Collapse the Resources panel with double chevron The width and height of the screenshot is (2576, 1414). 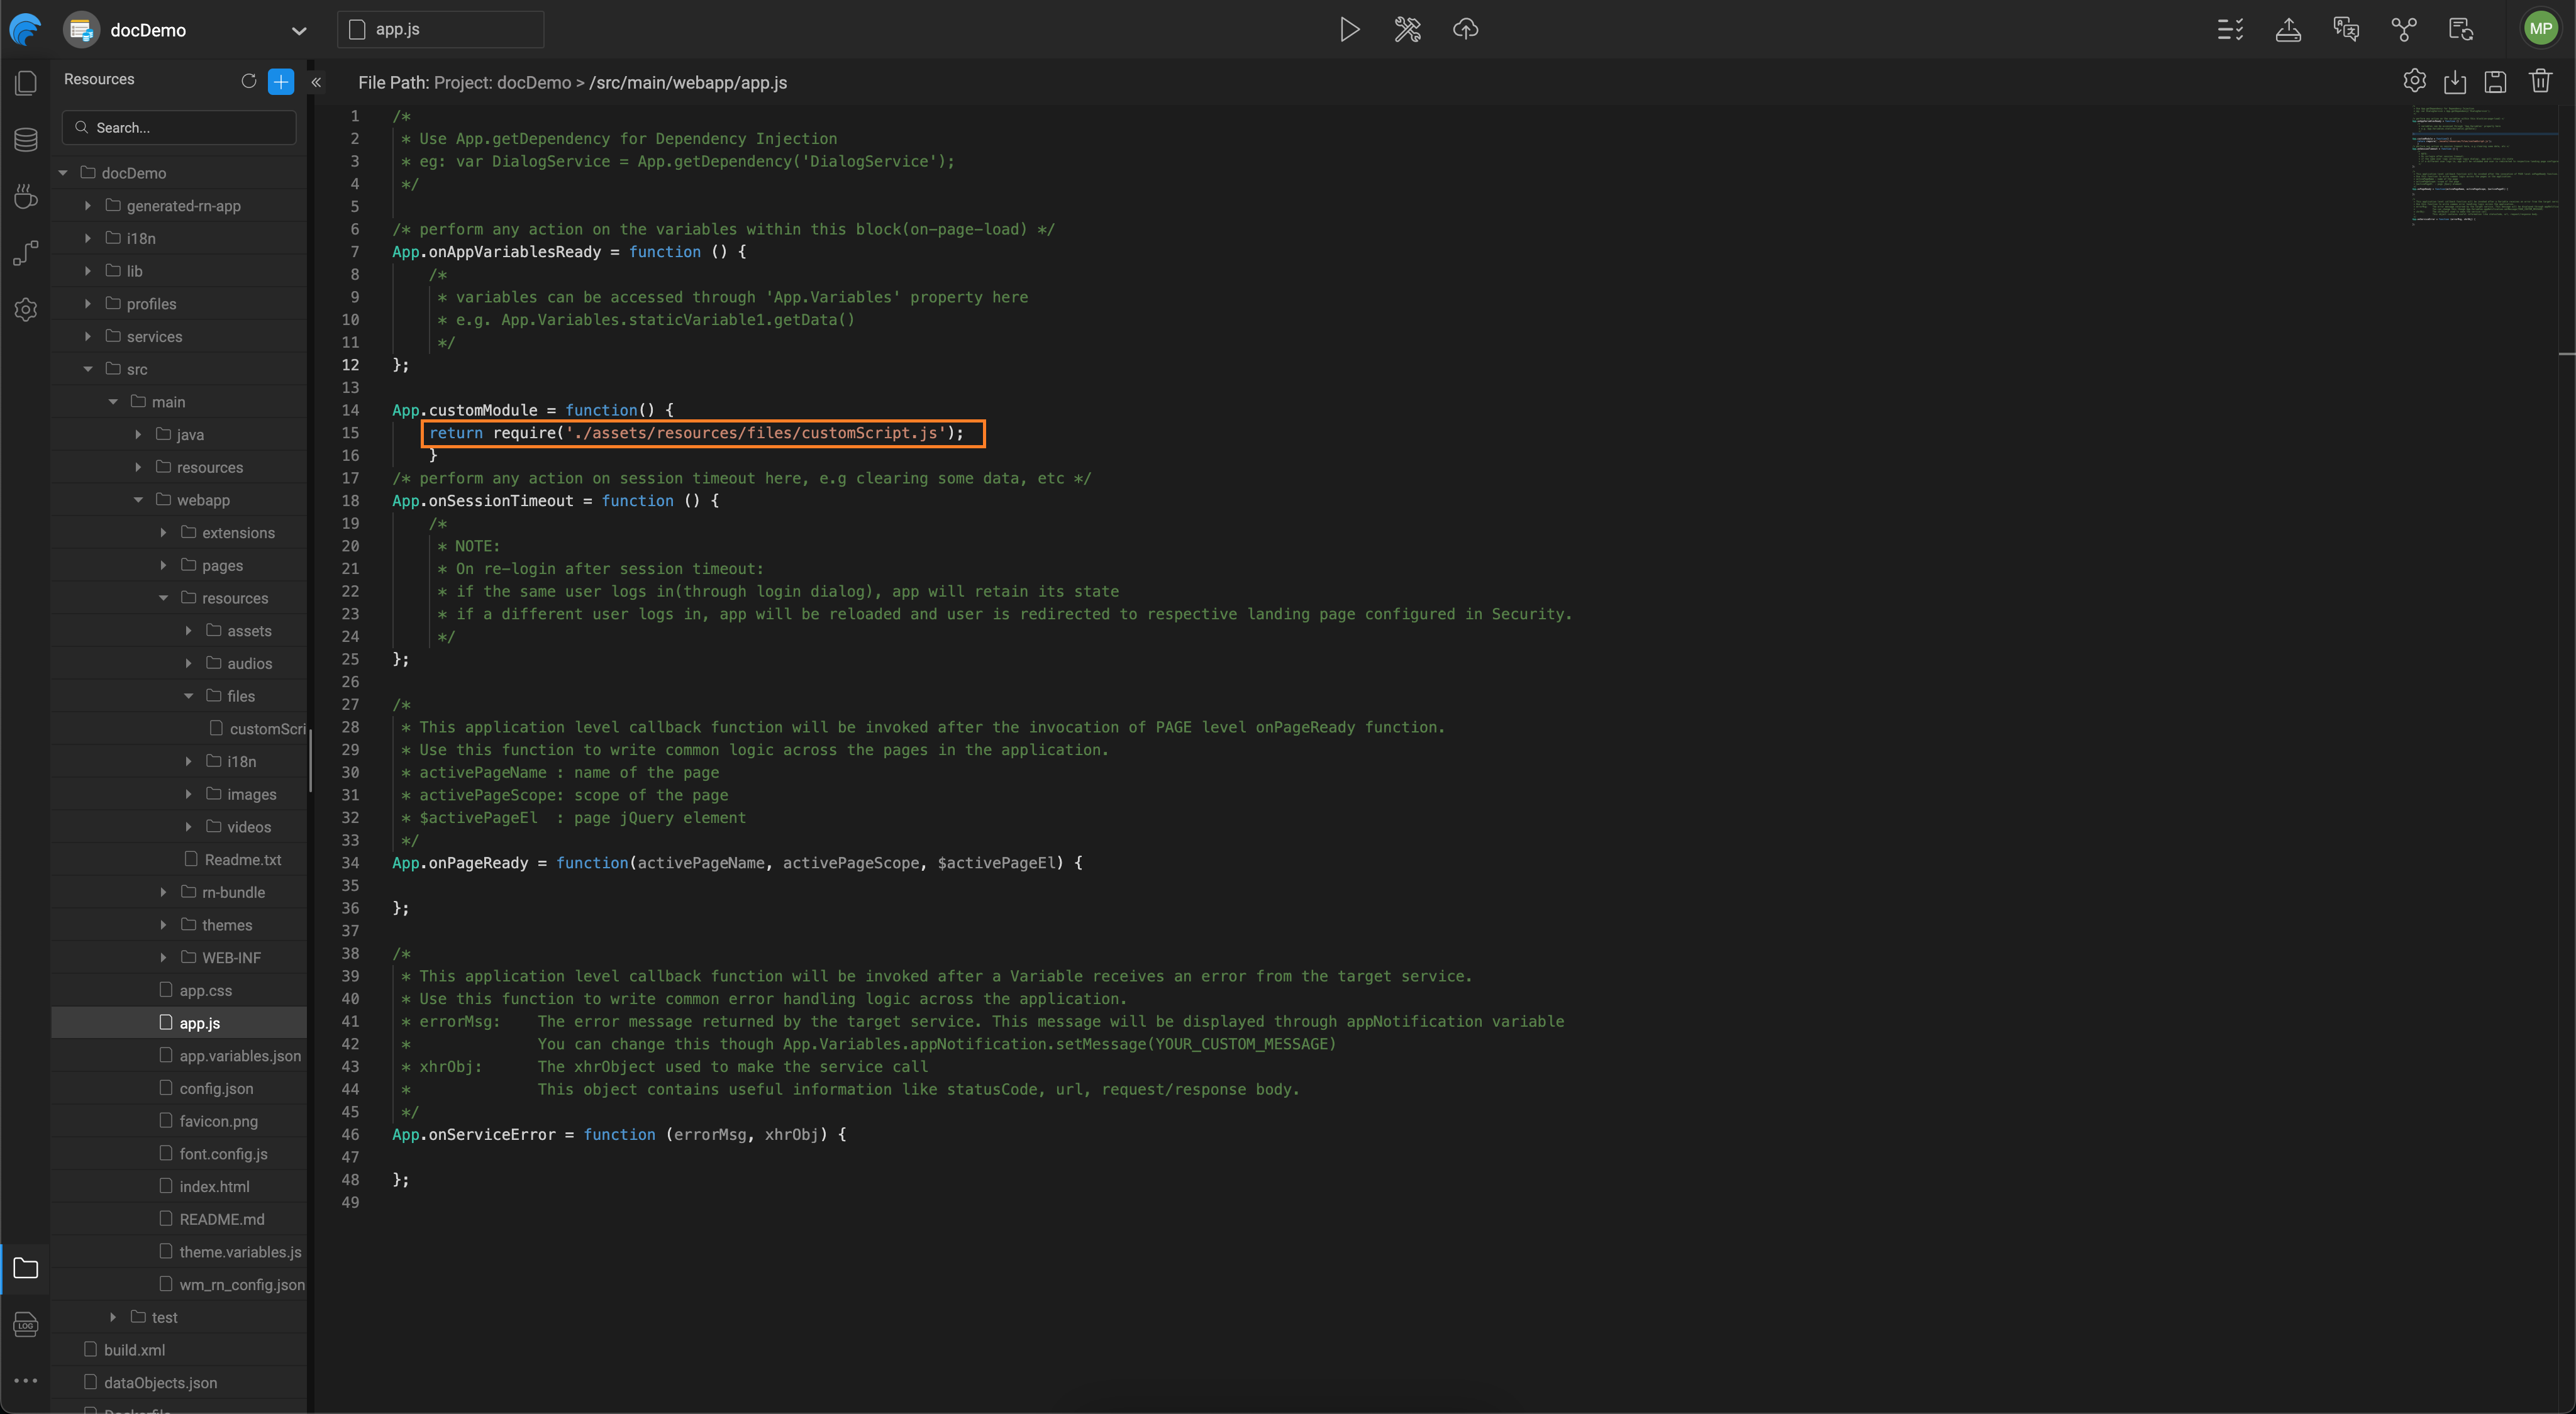pos(316,82)
